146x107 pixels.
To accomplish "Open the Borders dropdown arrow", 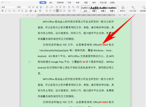I will (x=76, y=11).
